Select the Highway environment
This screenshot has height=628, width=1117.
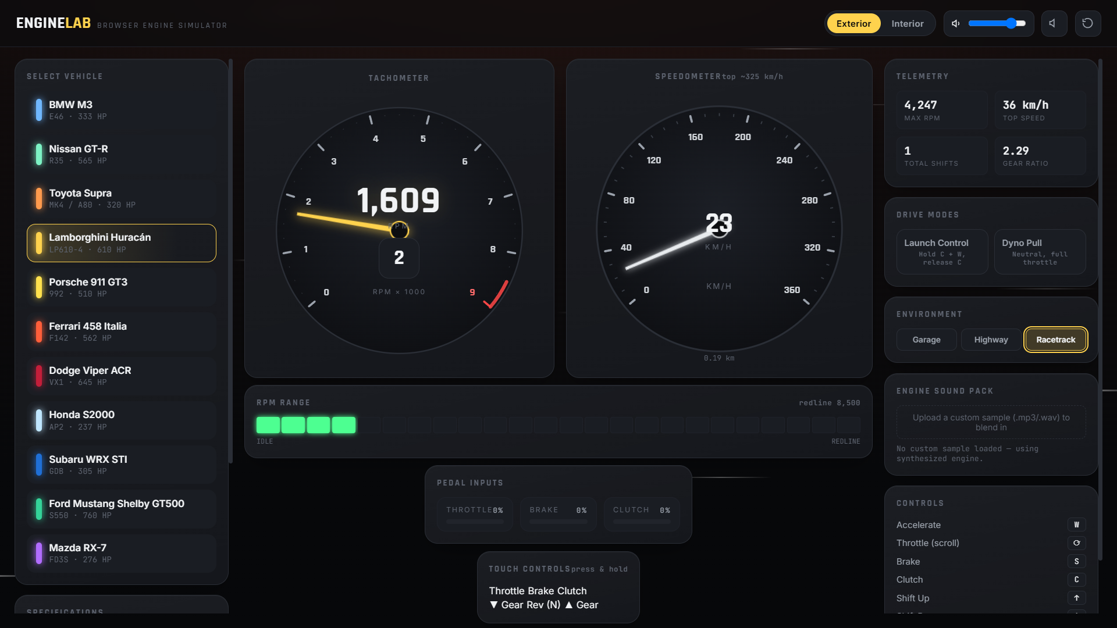click(991, 340)
